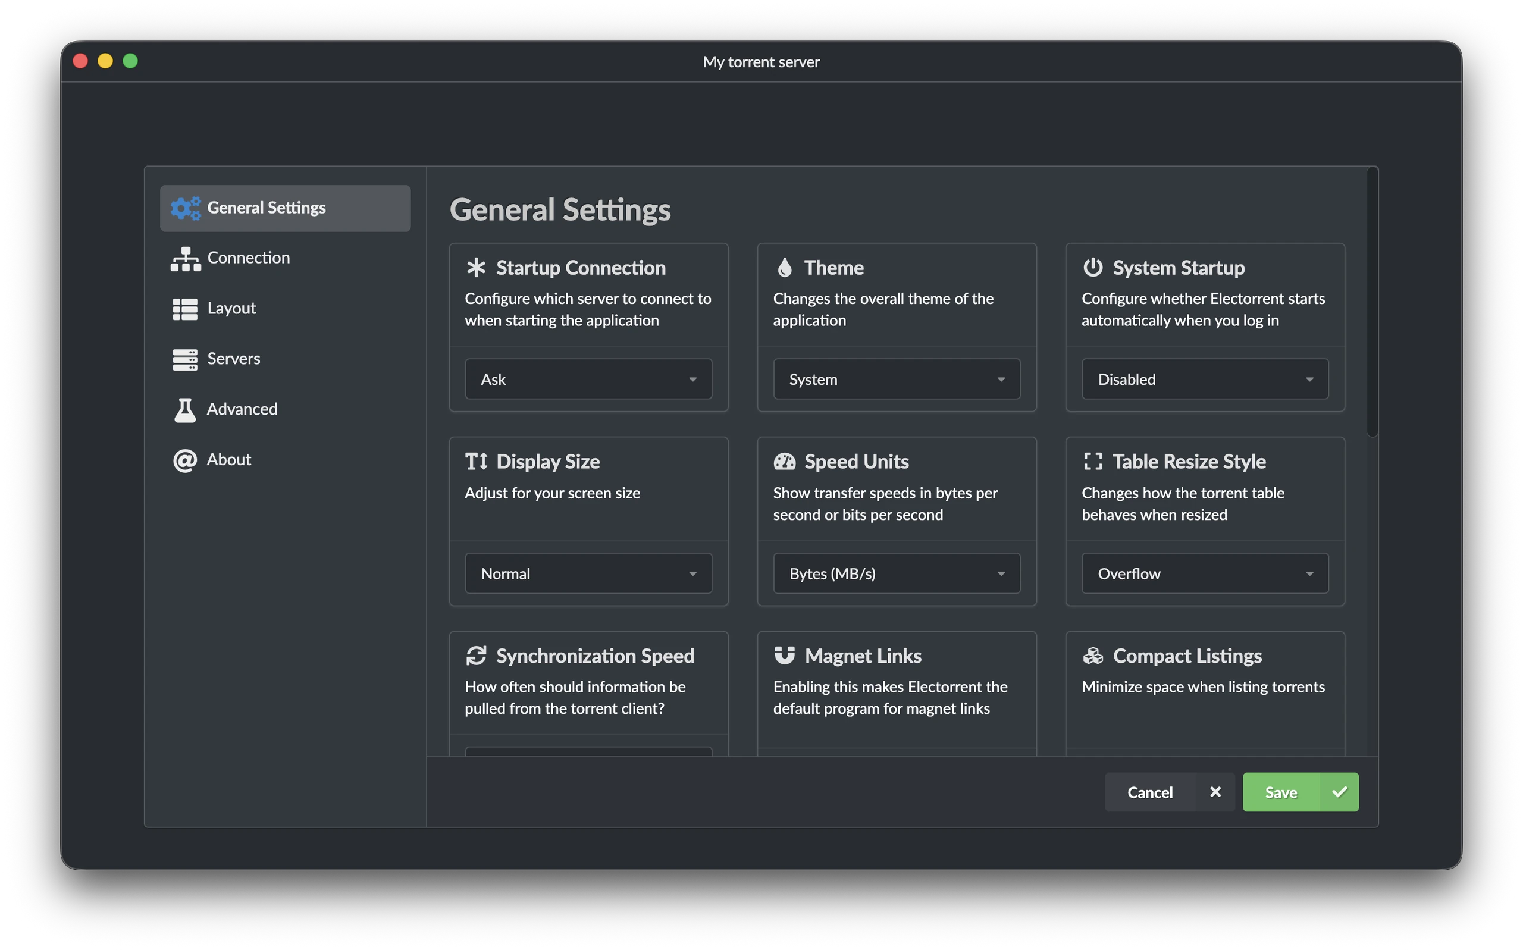
Task: Click the Table Resize Style expand icon
Action: click(x=1093, y=461)
